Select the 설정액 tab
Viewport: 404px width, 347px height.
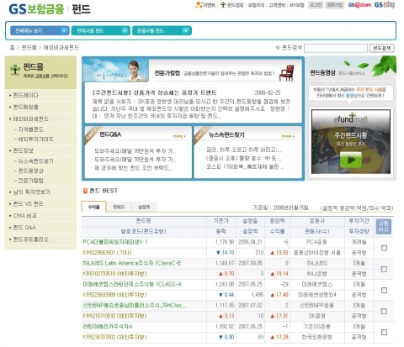(144, 208)
